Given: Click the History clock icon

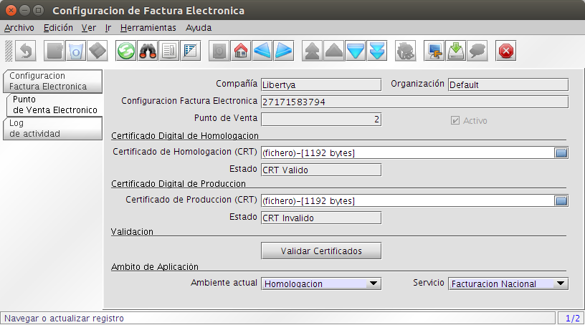Looking at the screenshot, I should tap(219, 51).
